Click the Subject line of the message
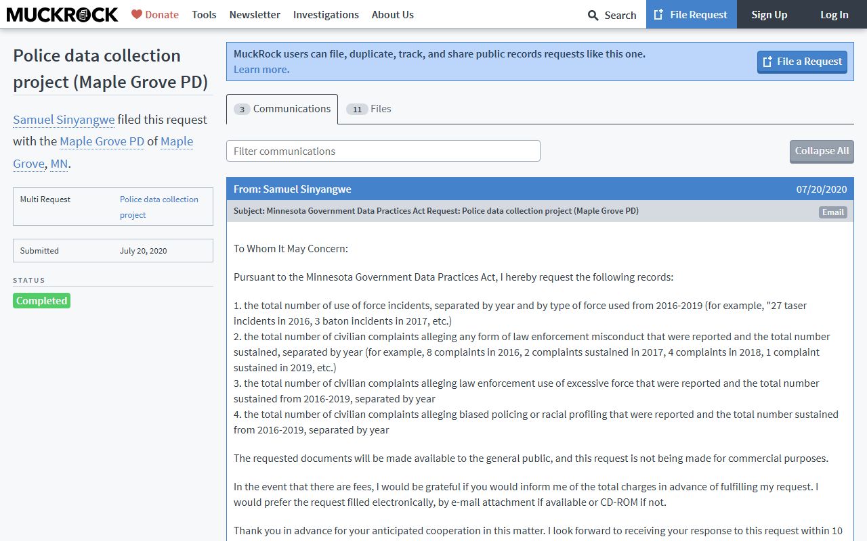The height and width of the screenshot is (541, 867). [x=436, y=211]
